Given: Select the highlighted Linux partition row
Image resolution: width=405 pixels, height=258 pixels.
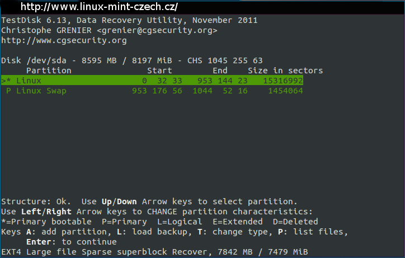Looking at the screenshot, I should [152, 81].
